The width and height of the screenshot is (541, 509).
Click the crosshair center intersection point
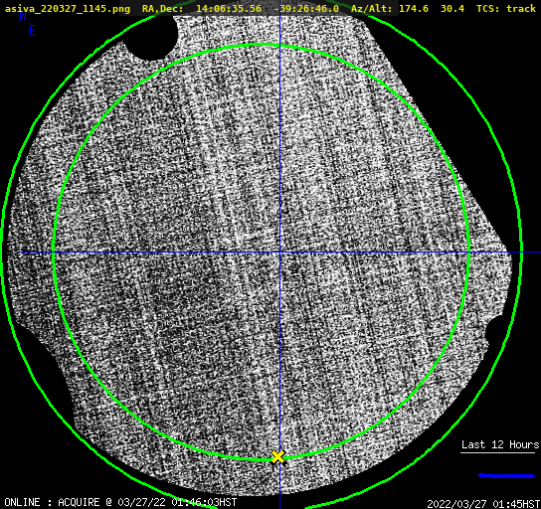pos(279,253)
